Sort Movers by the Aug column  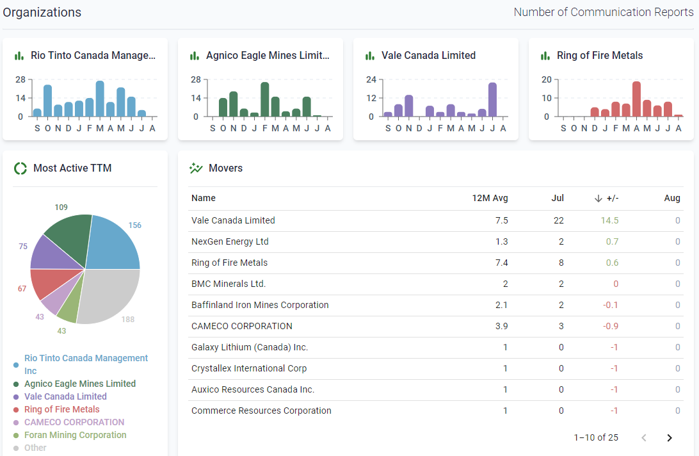(672, 198)
